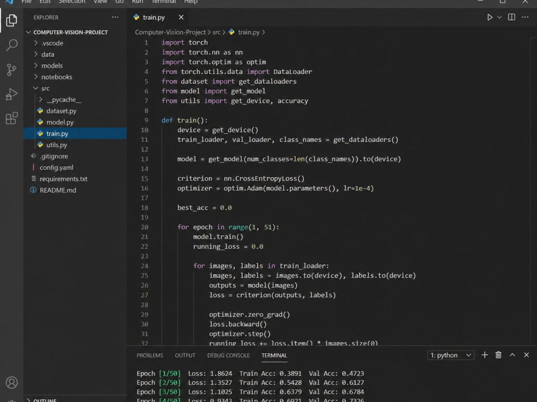This screenshot has width=537, height=402.
Task: Expand the .vscode folder
Action: pos(35,43)
